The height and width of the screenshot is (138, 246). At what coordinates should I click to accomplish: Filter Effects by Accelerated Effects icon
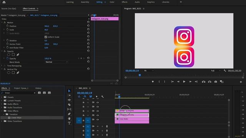point(39,93)
